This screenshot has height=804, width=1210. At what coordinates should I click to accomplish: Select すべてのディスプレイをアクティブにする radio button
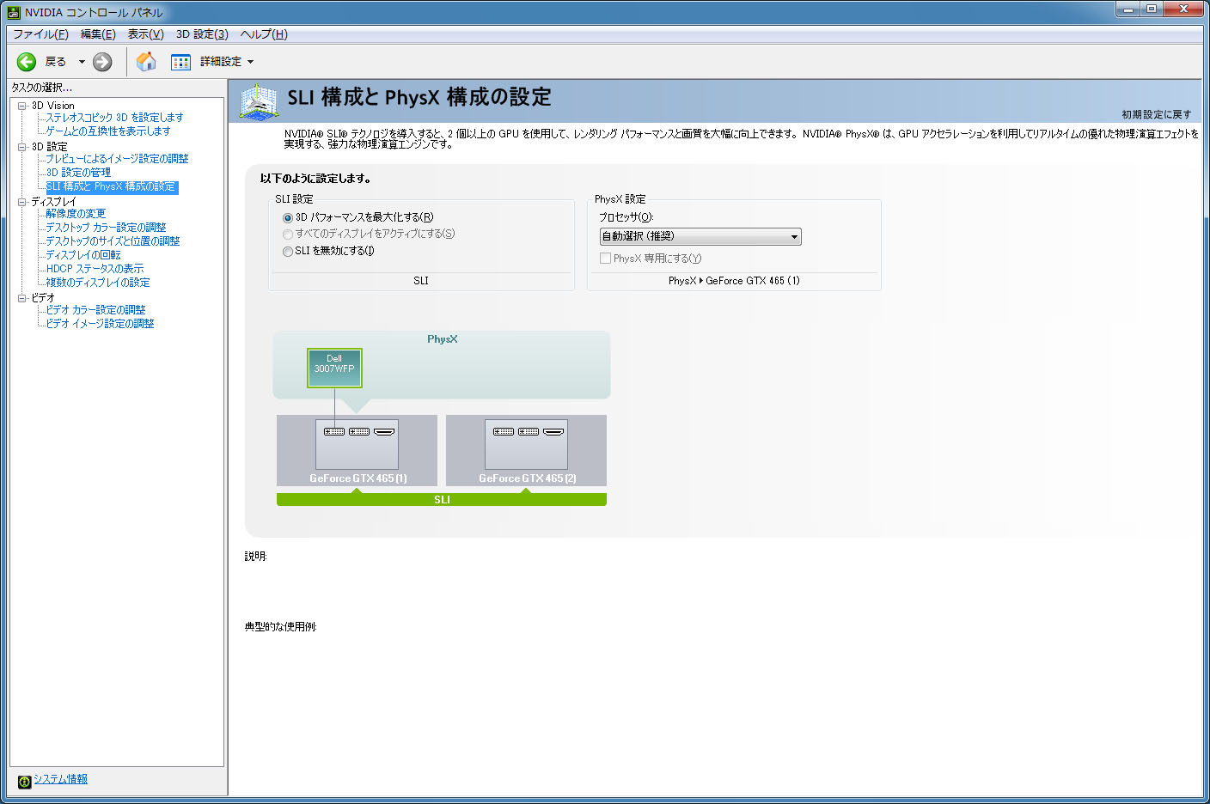[x=288, y=234]
